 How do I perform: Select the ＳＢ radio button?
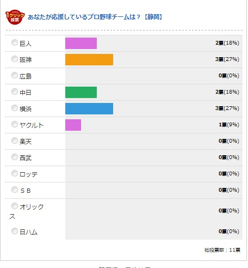pos(15,190)
